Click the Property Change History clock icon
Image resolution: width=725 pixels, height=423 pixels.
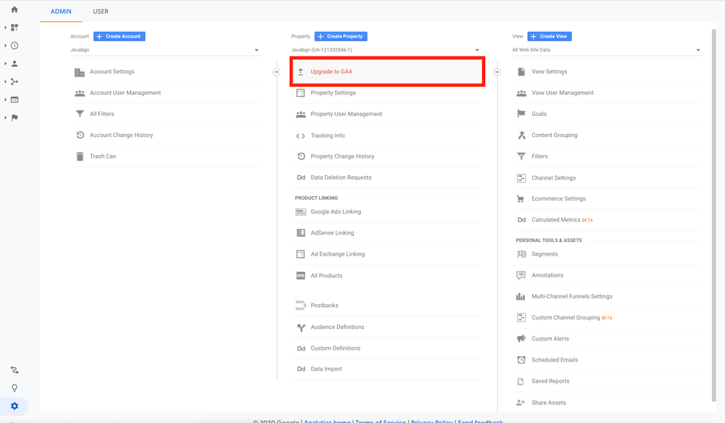(x=301, y=156)
